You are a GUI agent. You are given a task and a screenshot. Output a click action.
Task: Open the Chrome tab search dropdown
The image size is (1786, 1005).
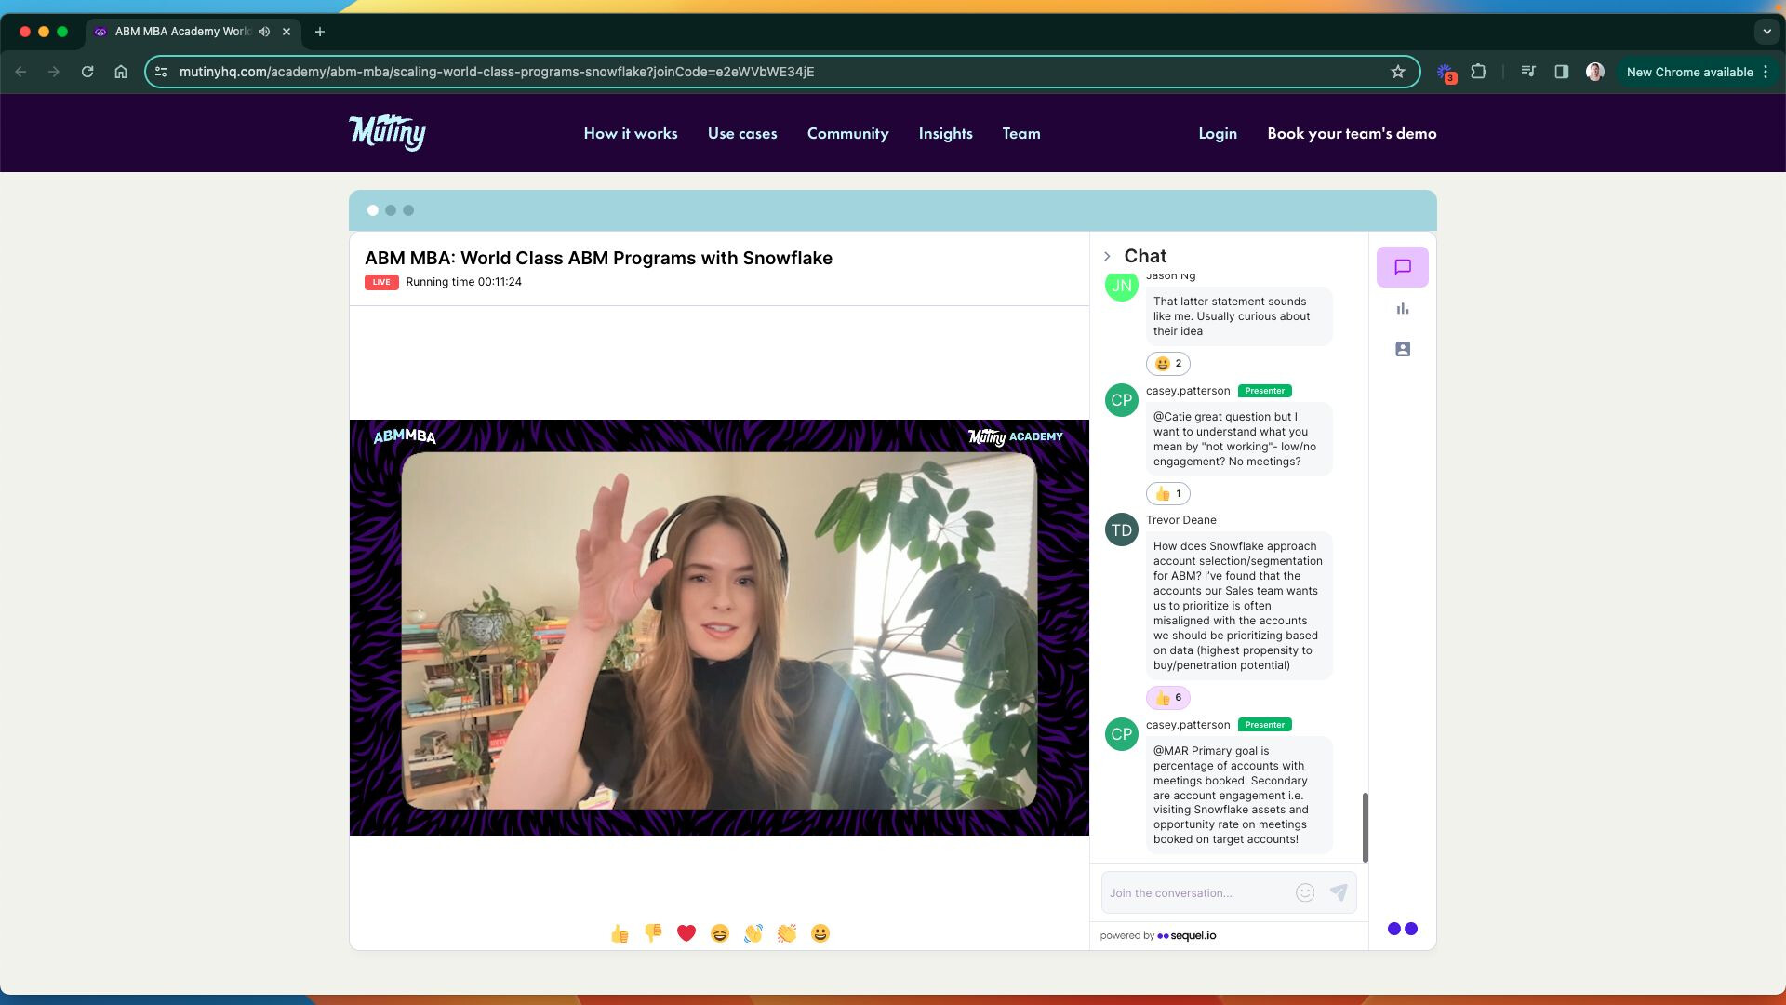(1766, 32)
